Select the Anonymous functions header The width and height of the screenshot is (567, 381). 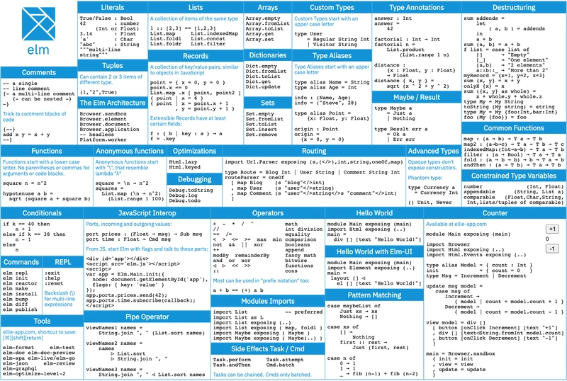[130, 151]
